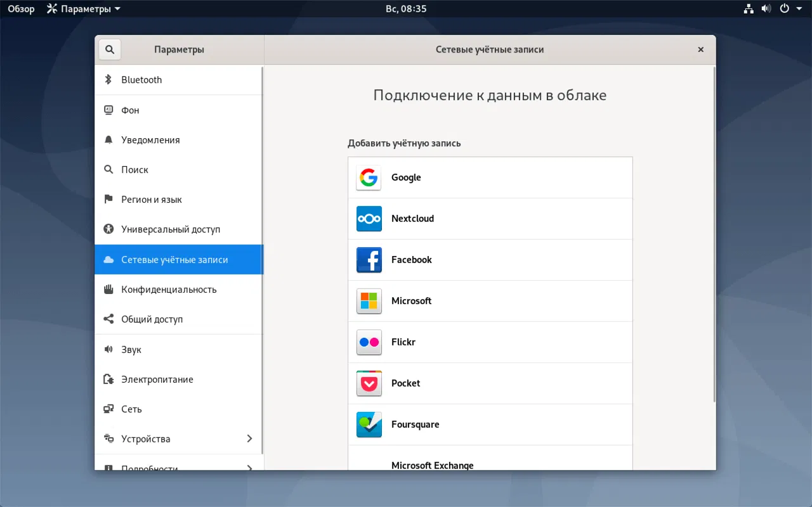
Task: Pick the Pocket account icon
Action: click(x=369, y=383)
